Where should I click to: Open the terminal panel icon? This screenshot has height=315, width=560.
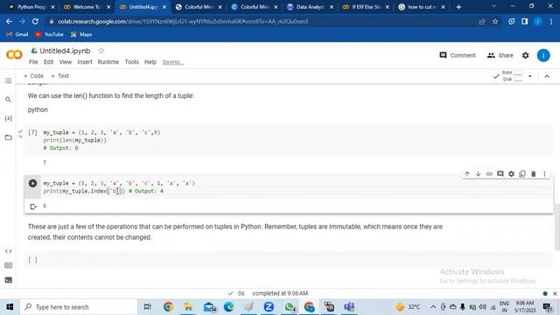pos(8,280)
